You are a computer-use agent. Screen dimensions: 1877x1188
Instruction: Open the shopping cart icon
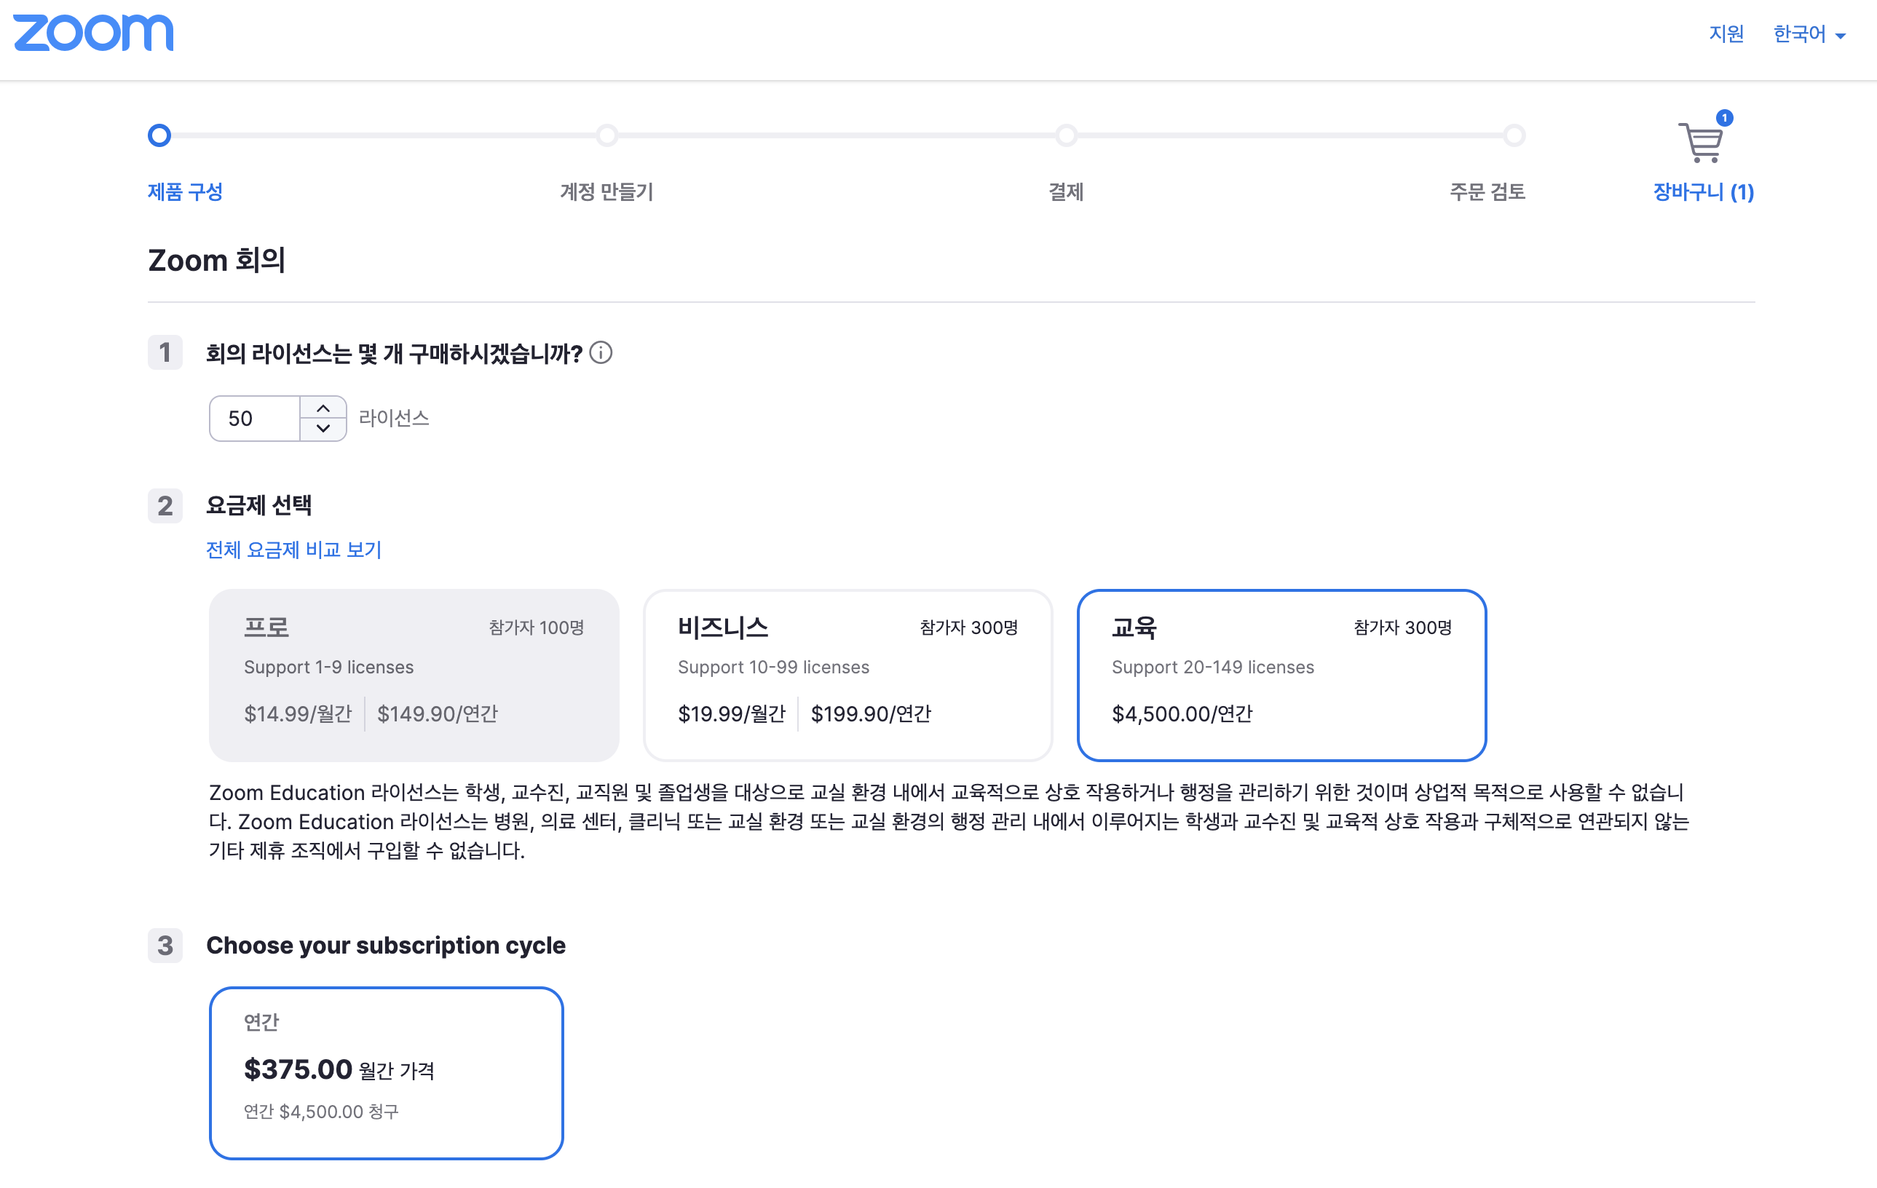point(1699,143)
